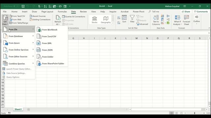Click Text to Columns
The height and width of the screenshot is (118, 211).
click(x=156, y=20)
